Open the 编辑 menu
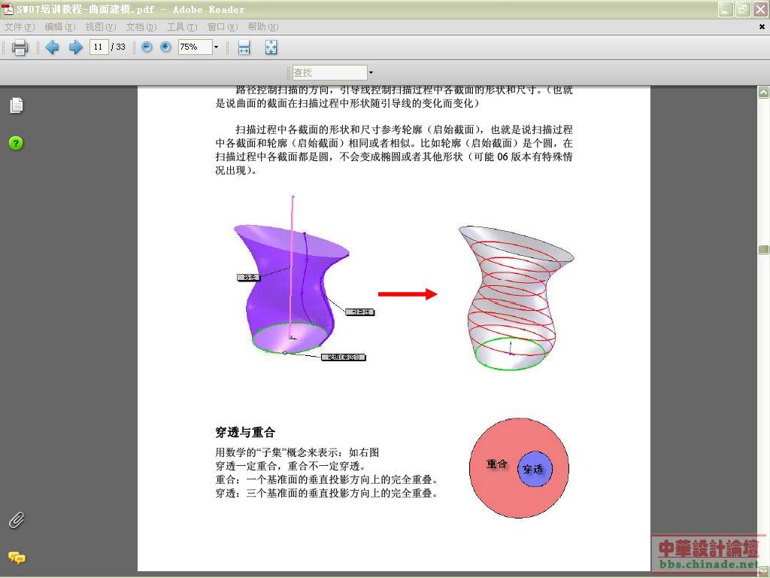The image size is (770, 578). (x=60, y=26)
